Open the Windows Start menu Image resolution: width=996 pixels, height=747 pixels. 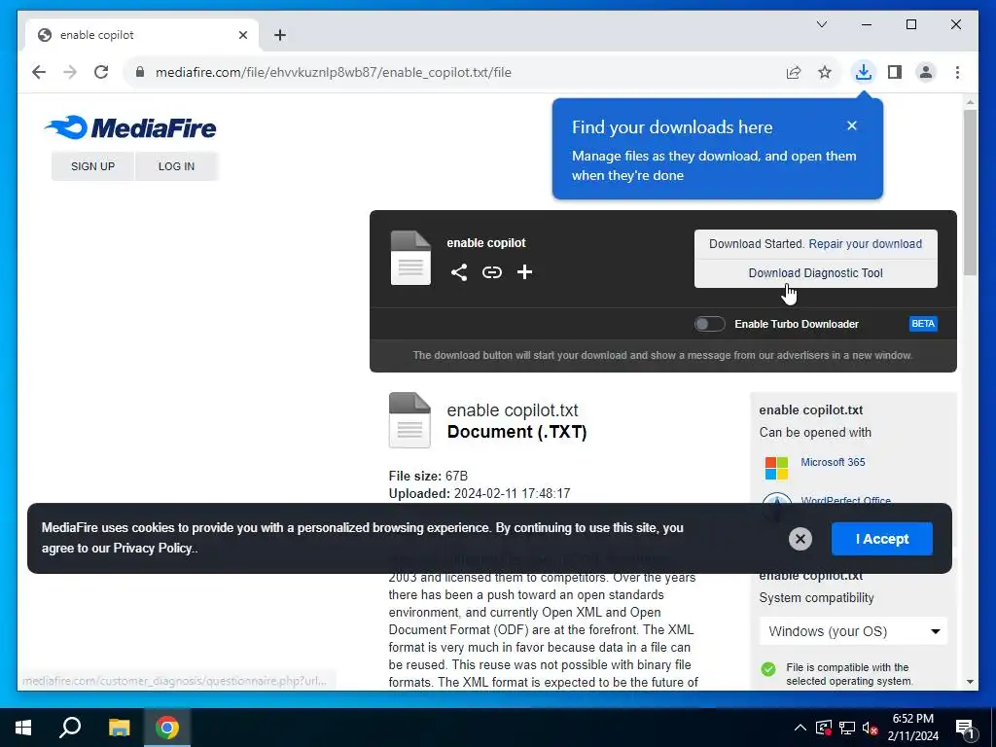23,728
